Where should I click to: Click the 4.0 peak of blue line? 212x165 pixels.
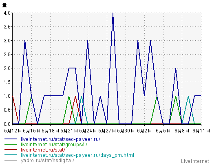[113, 13]
